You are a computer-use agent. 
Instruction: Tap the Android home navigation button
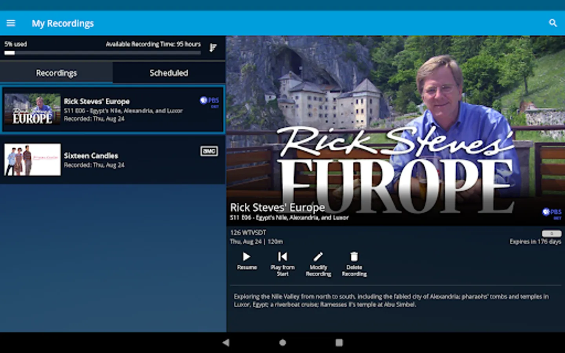(x=282, y=342)
